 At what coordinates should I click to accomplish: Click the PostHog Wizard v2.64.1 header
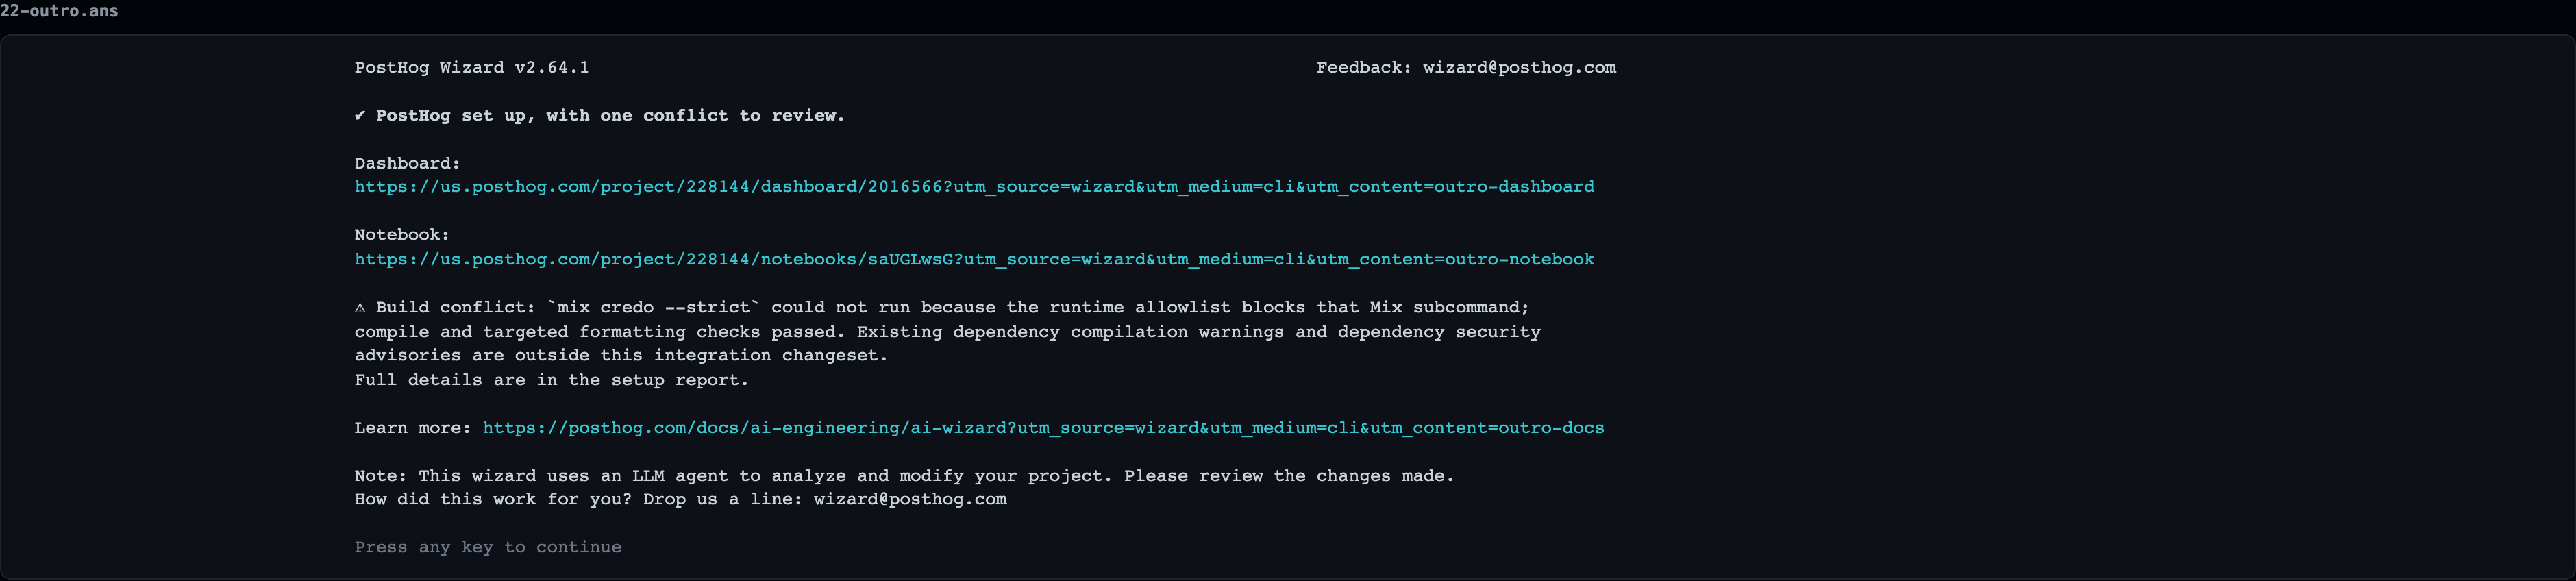pos(472,68)
